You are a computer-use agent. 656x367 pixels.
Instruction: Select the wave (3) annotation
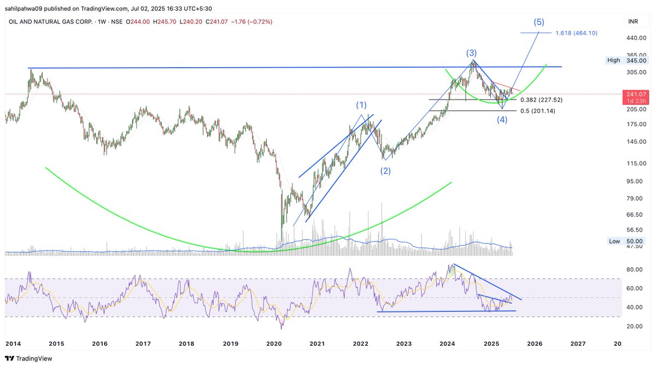point(471,54)
